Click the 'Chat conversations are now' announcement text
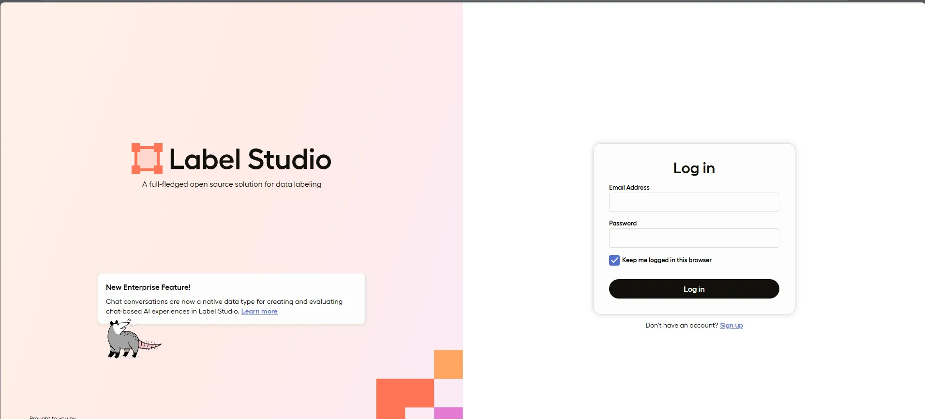Image resolution: width=925 pixels, height=419 pixels. (x=224, y=306)
